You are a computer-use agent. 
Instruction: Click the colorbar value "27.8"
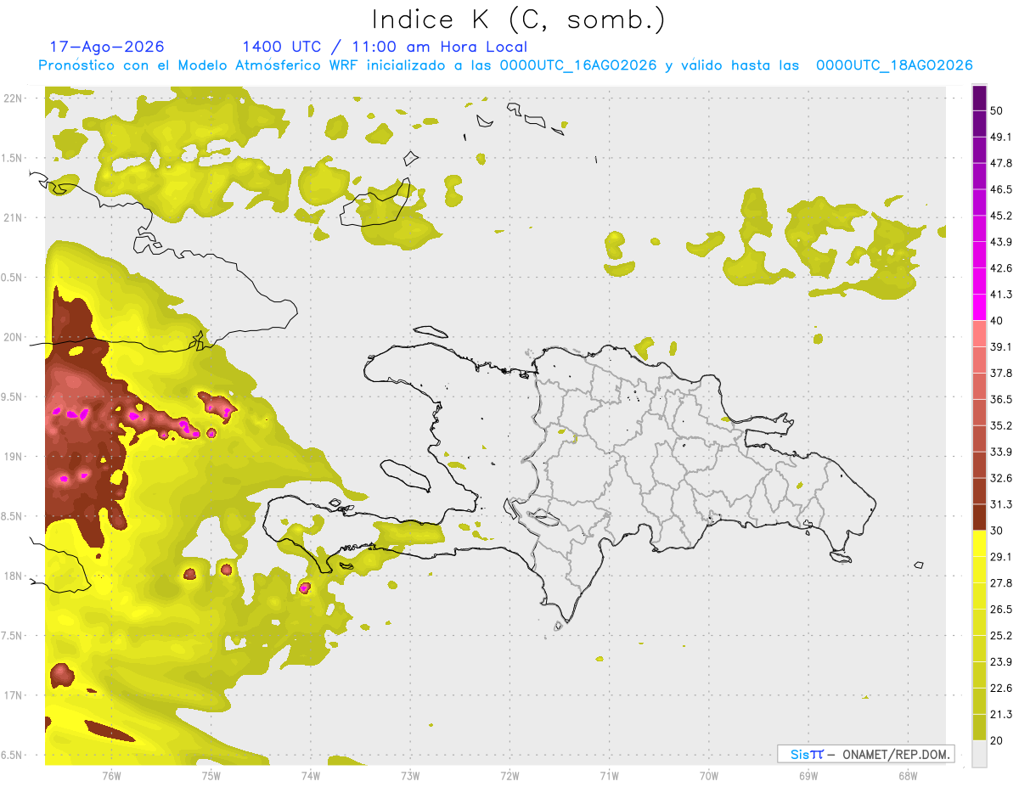tap(1001, 583)
